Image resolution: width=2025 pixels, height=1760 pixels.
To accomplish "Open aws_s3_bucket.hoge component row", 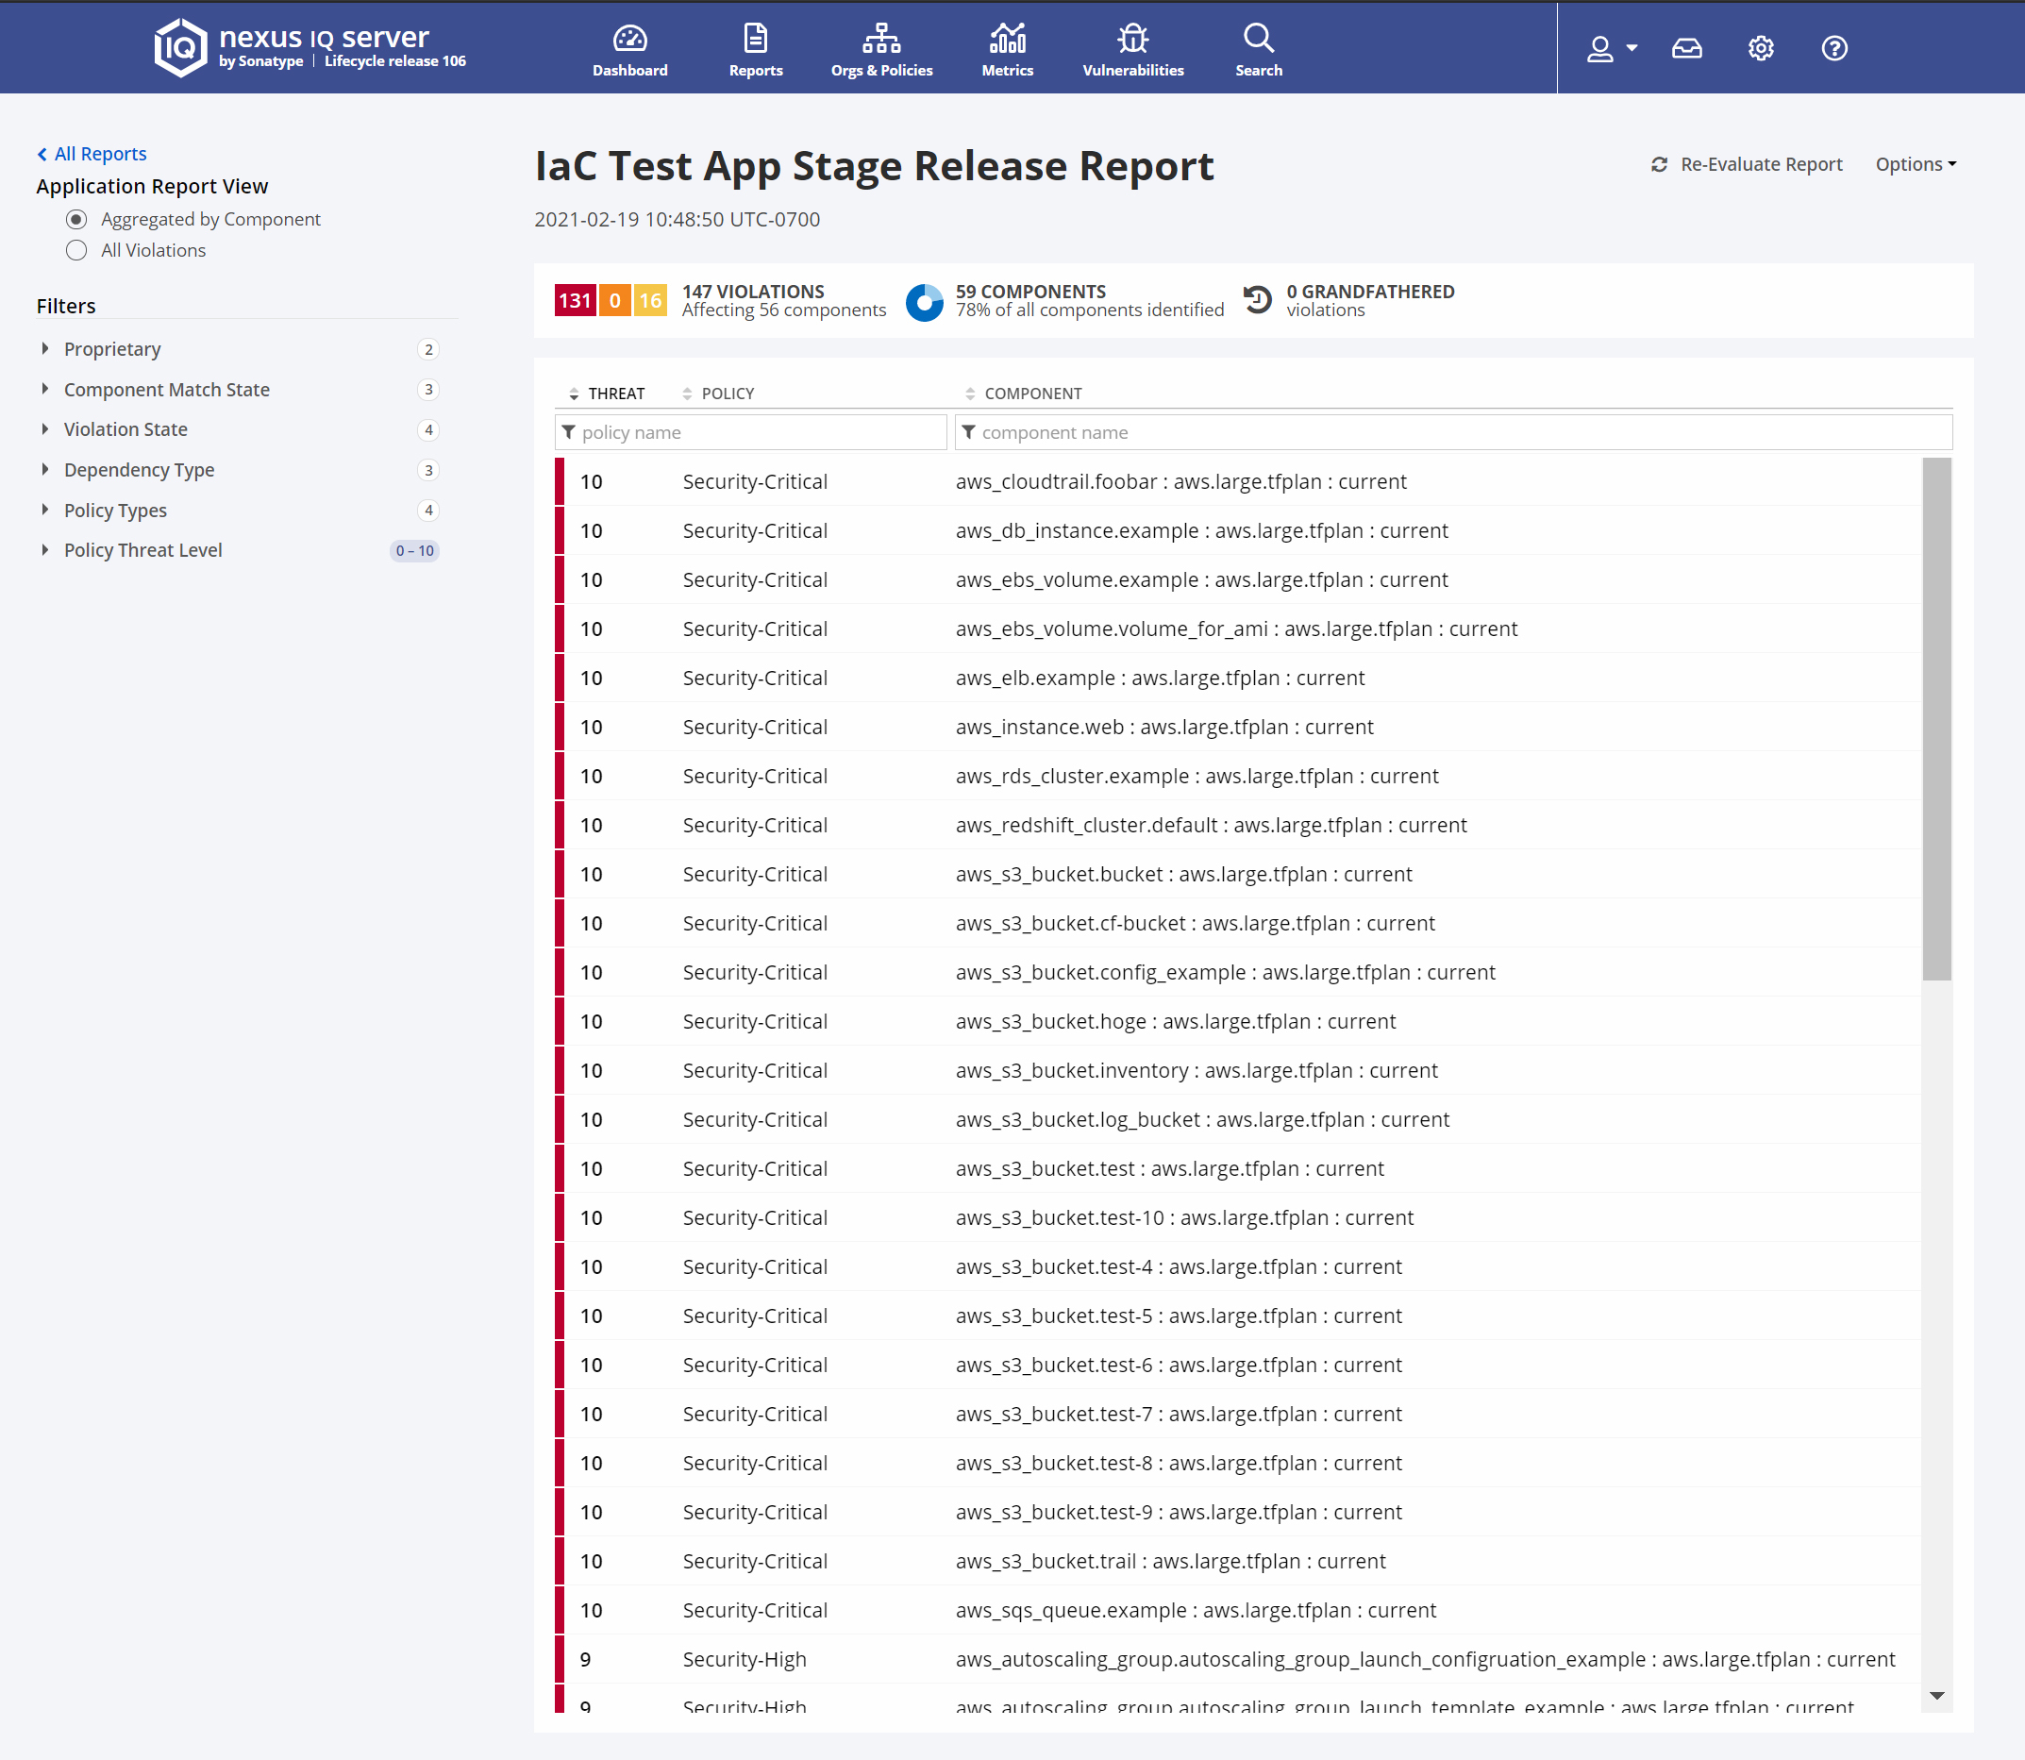I will pyautogui.click(x=1237, y=1021).
